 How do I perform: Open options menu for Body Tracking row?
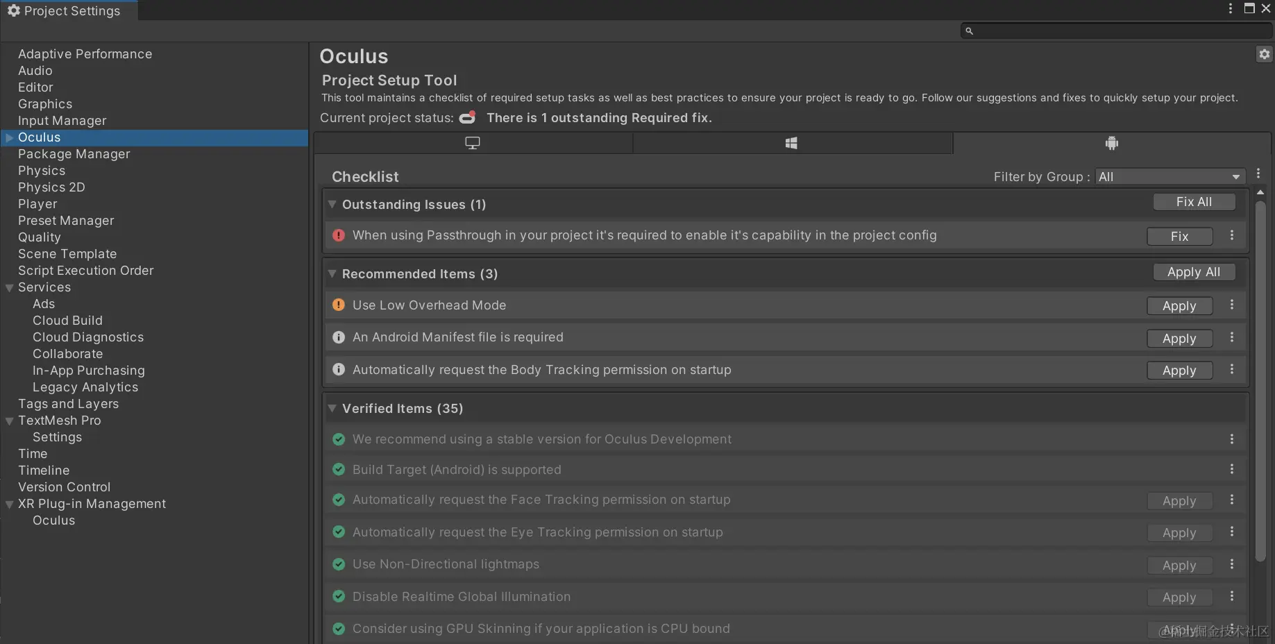1232,369
